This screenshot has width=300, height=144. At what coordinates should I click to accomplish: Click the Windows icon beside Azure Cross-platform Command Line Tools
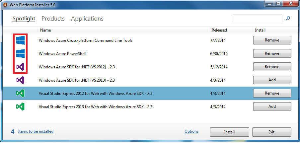(20, 40)
